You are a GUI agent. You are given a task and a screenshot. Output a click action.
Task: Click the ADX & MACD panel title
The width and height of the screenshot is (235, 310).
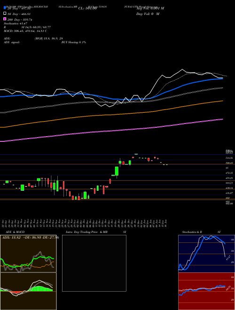click(x=15, y=232)
